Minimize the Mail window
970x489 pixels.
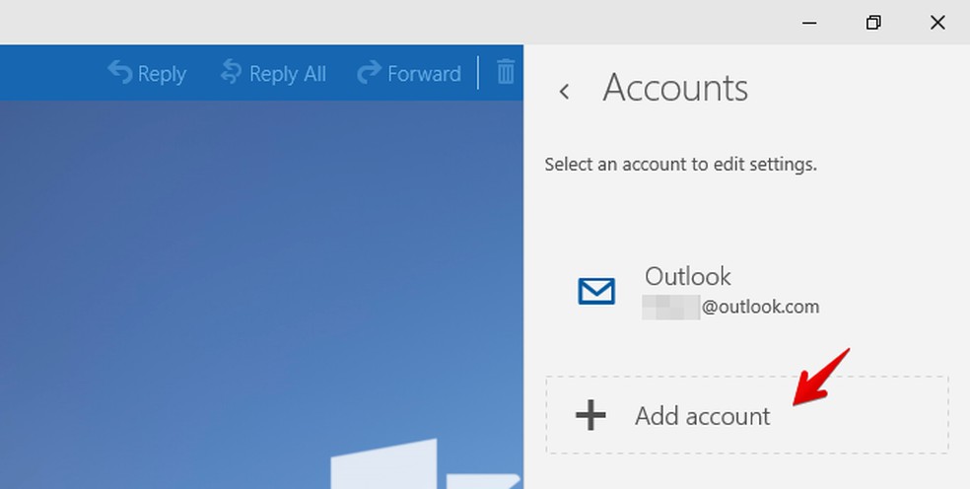[808, 22]
